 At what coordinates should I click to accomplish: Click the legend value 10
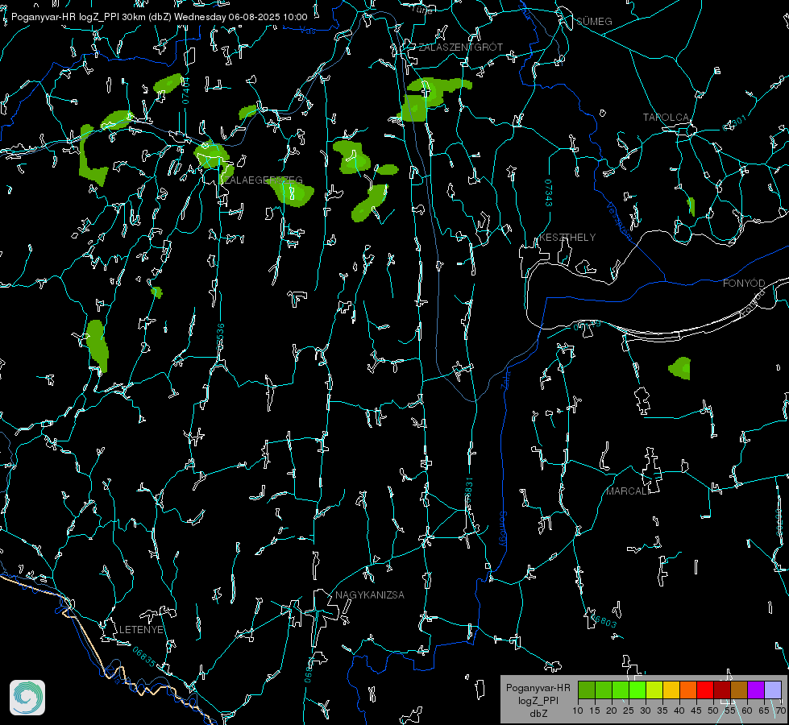578,710
